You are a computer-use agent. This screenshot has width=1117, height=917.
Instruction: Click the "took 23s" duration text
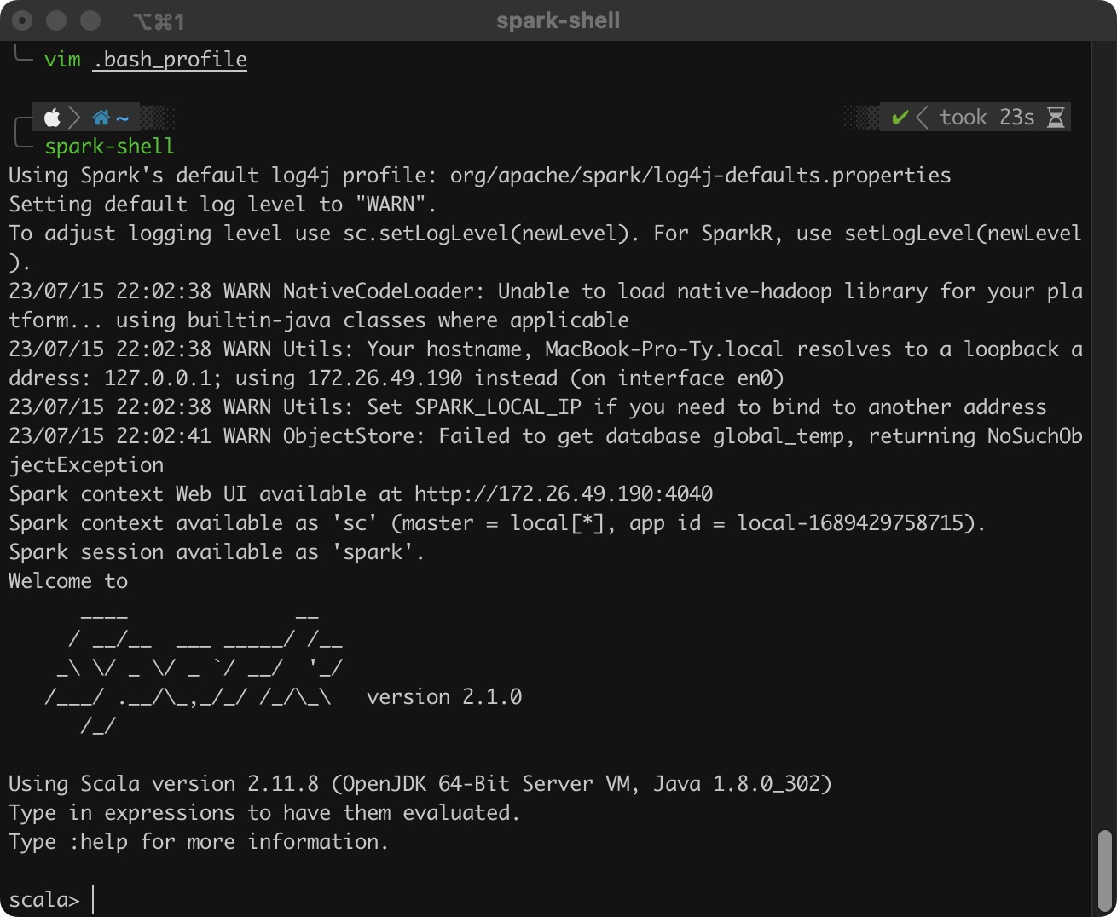pyautogui.click(x=987, y=118)
